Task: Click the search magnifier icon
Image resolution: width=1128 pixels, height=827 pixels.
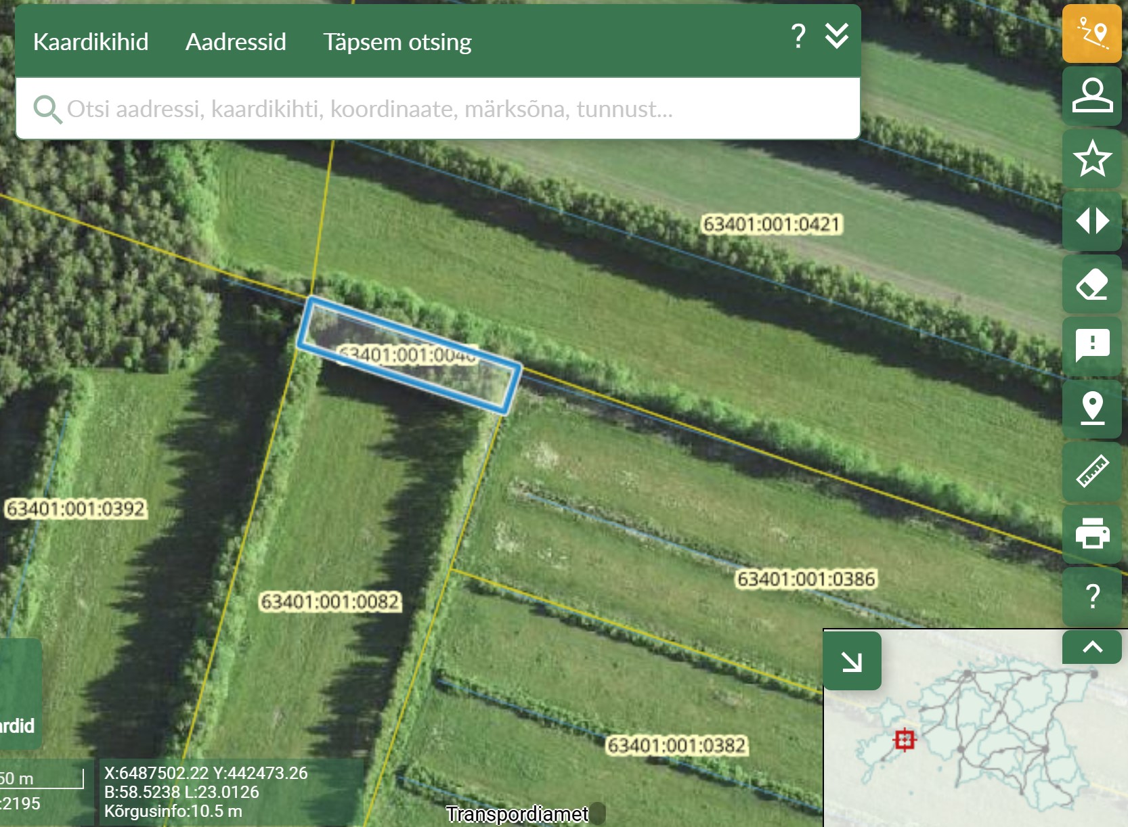Action: 47,109
